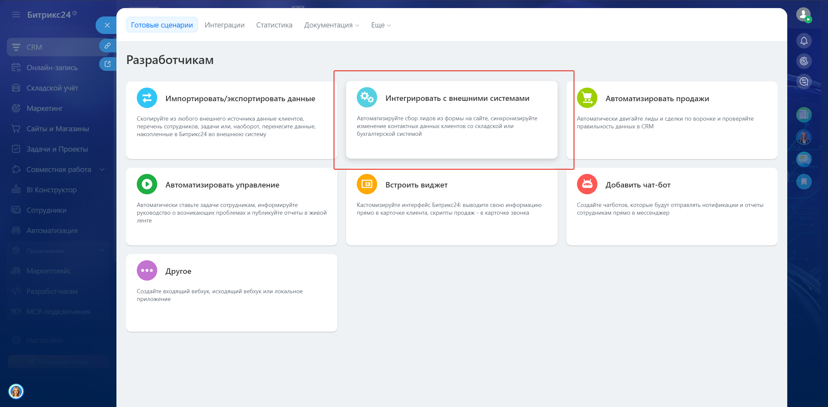Open Настройки in the sidebar

(58, 340)
